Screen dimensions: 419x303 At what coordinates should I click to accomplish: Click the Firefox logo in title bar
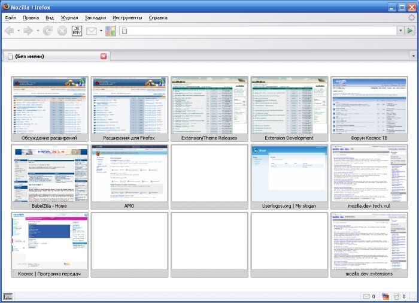[6, 7]
